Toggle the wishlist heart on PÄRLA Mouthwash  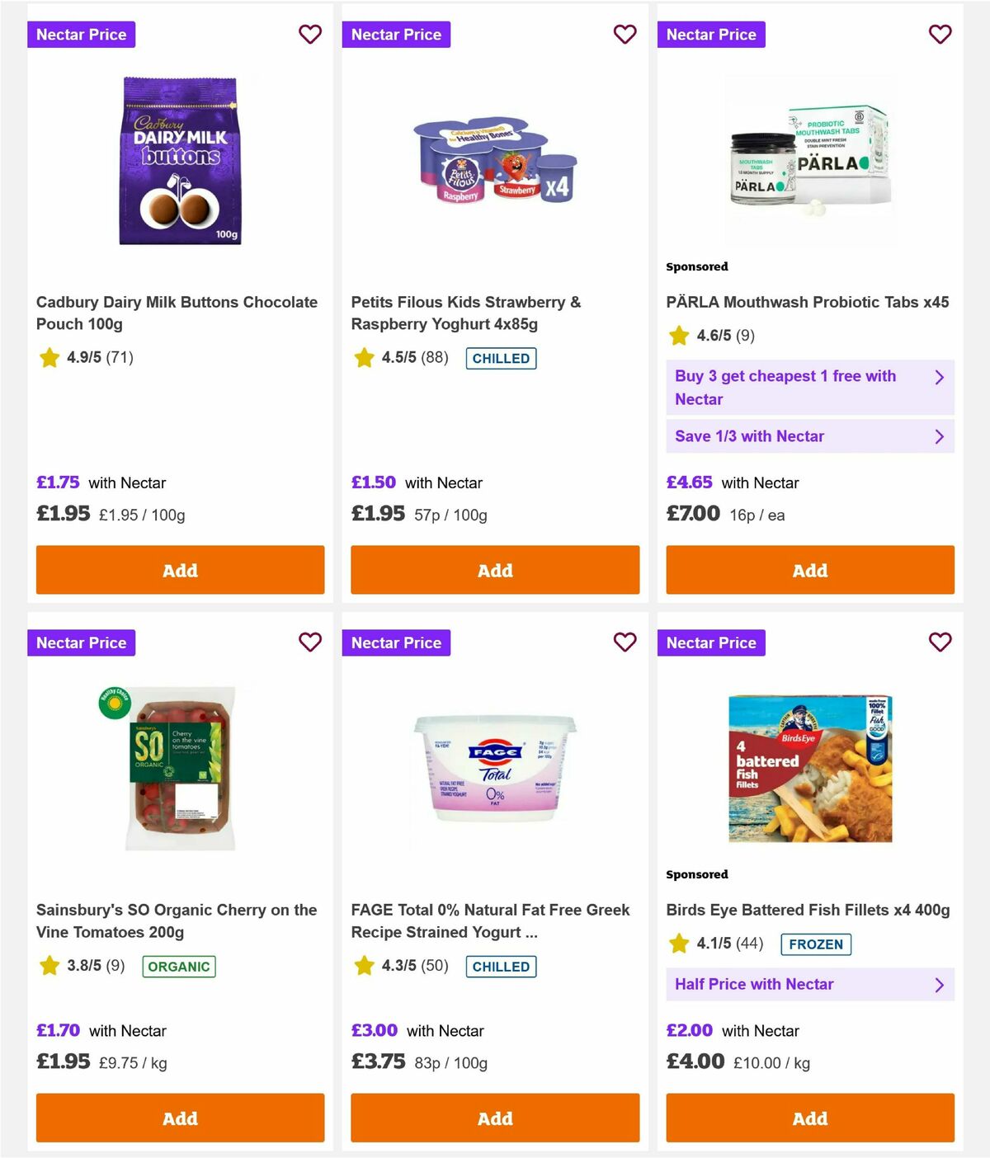pos(940,35)
